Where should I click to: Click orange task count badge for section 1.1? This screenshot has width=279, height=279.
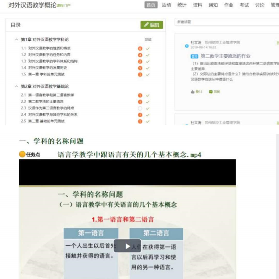(x=140, y=48)
